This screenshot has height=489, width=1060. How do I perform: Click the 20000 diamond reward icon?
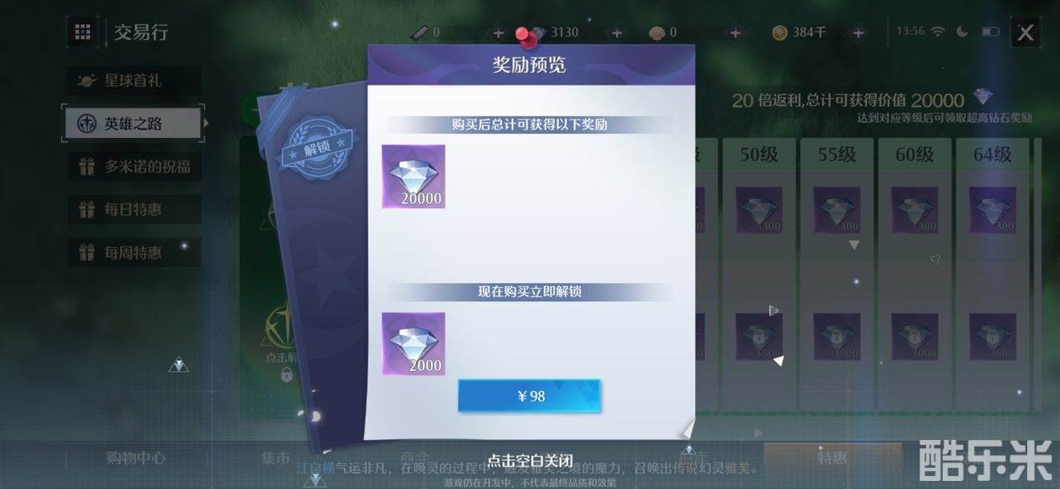pos(414,177)
